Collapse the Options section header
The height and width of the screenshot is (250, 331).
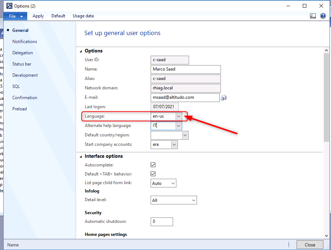pyautogui.click(x=81, y=51)
